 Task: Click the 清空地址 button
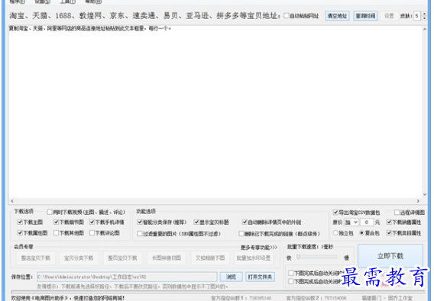(x=337, y=16)
